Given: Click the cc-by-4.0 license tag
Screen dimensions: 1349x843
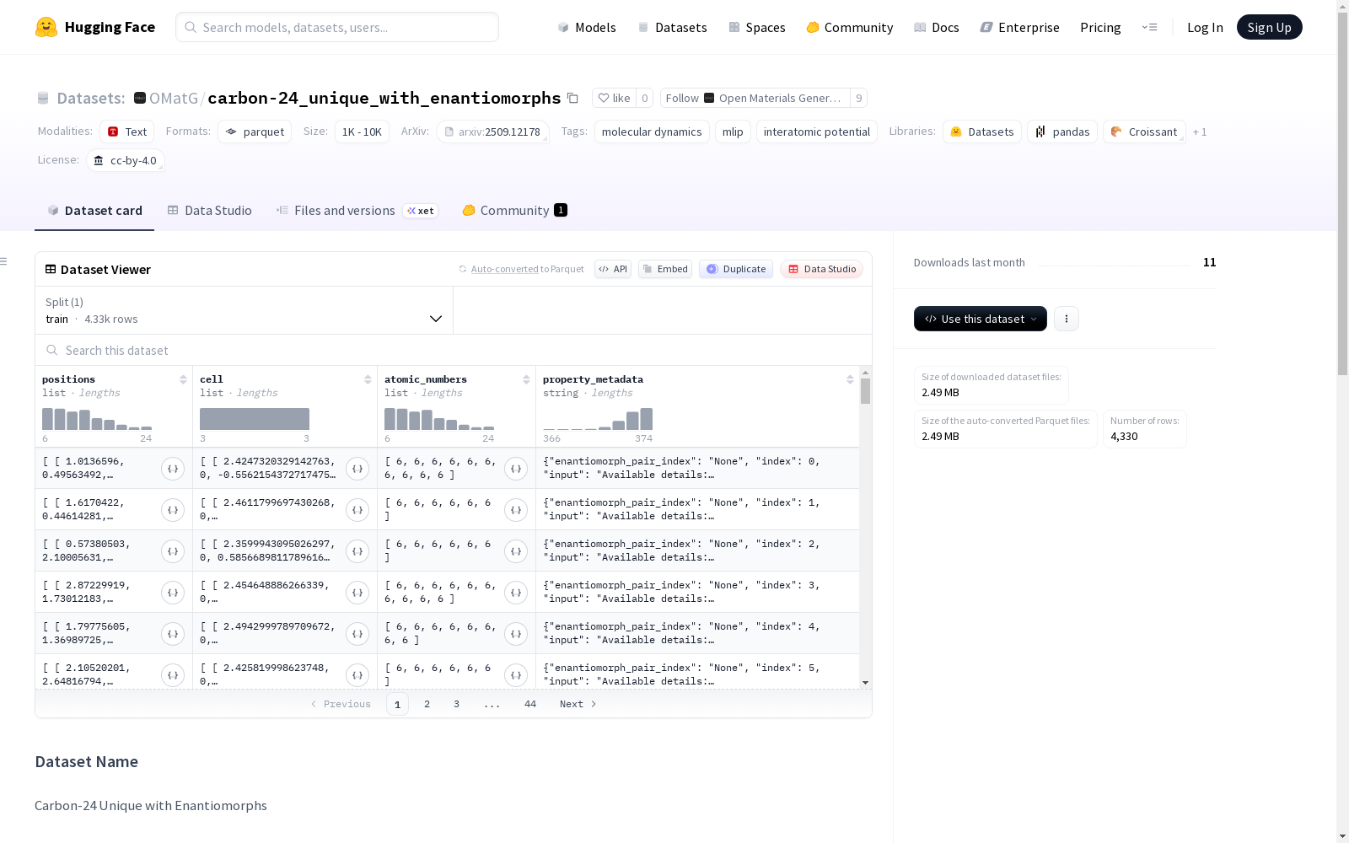Looking at the screenshot, I should pyautogui.click(x=125, y=160).
